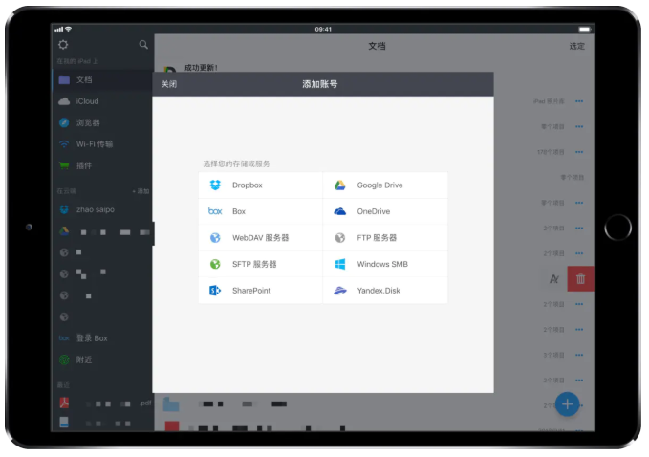Tap the red trash delete button
649x457 pixels.
(x=580, y=278)
